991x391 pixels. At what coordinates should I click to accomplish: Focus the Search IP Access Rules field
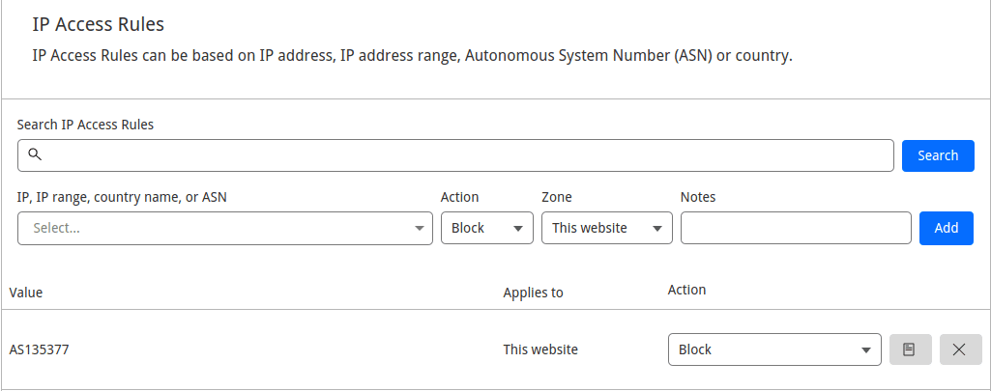(x=464, y=155)
